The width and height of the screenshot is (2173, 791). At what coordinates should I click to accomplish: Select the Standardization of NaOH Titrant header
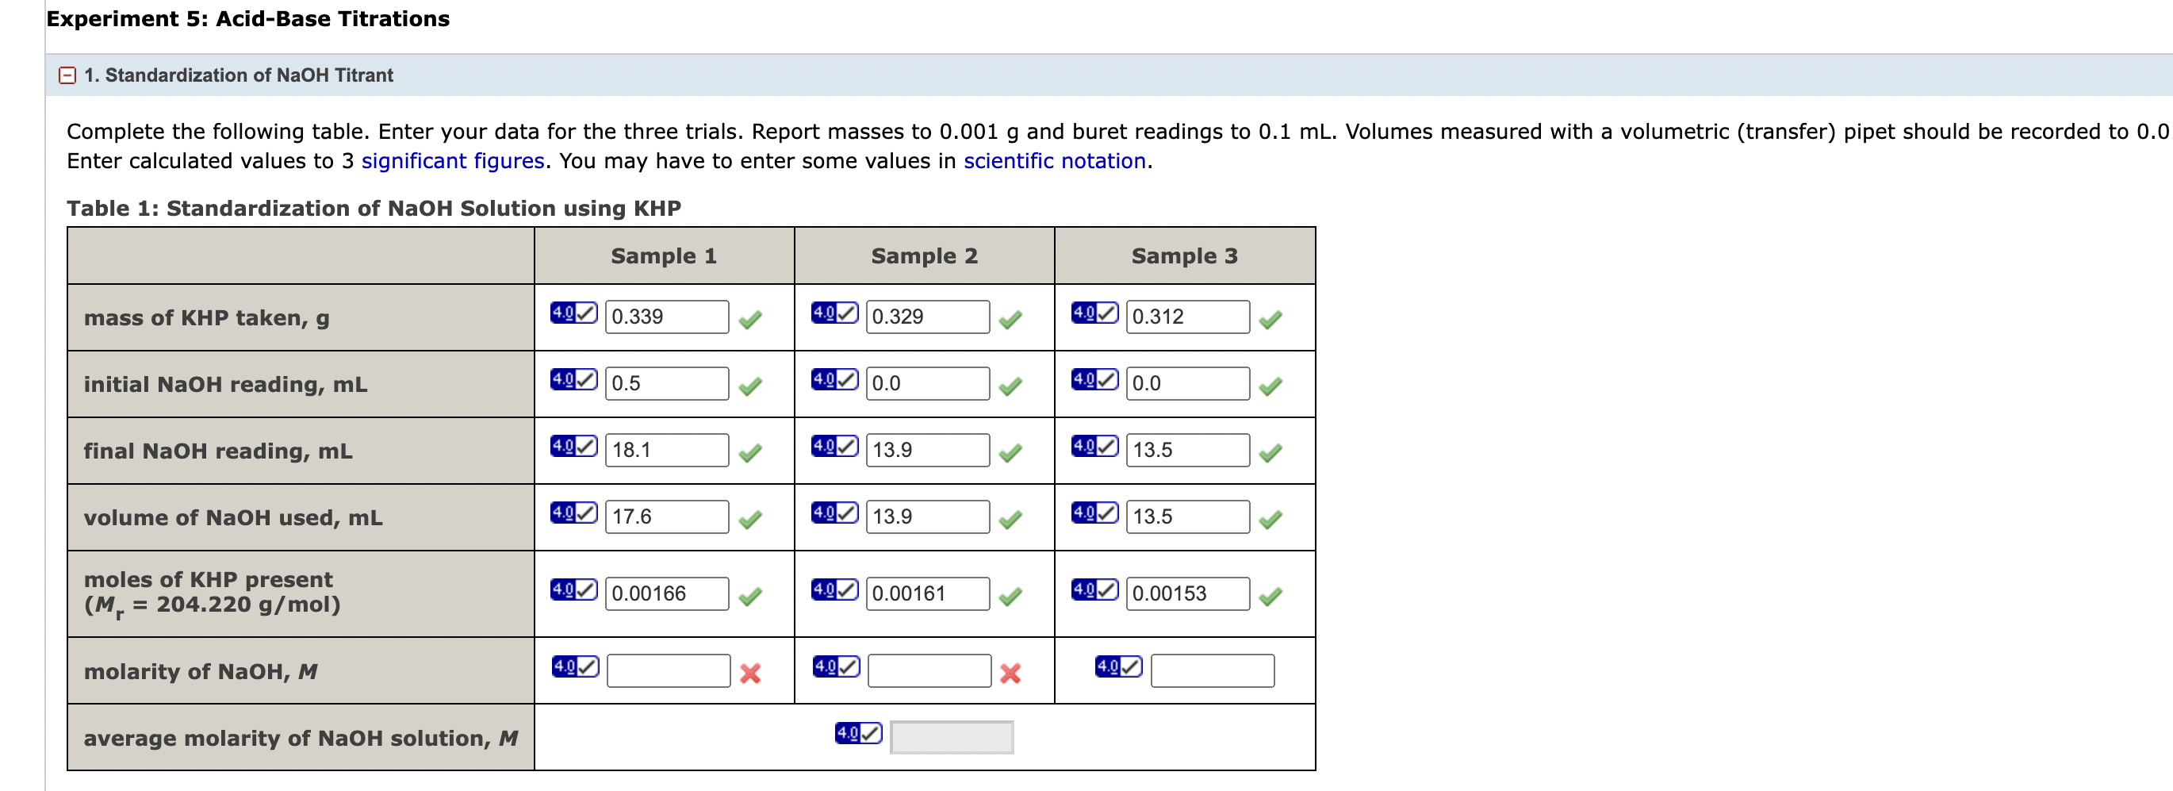pos(238,75)
